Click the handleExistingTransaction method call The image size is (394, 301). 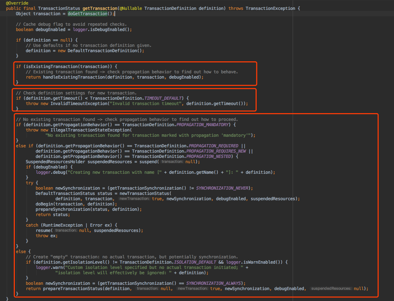74,77
